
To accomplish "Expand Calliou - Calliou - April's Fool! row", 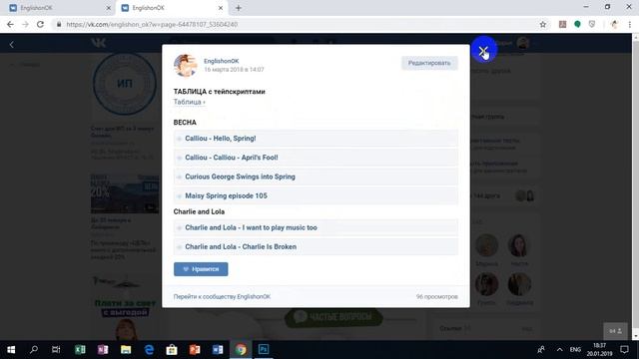I will (316, 158).
